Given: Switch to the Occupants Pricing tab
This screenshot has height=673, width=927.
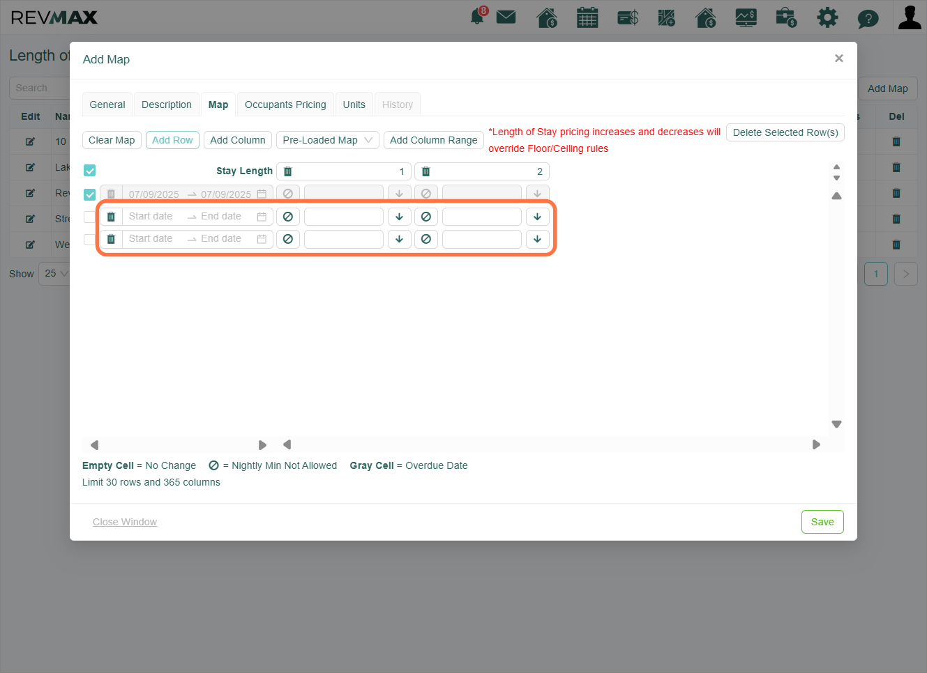Looking at the screenshot, I should (x=285, y=105).
